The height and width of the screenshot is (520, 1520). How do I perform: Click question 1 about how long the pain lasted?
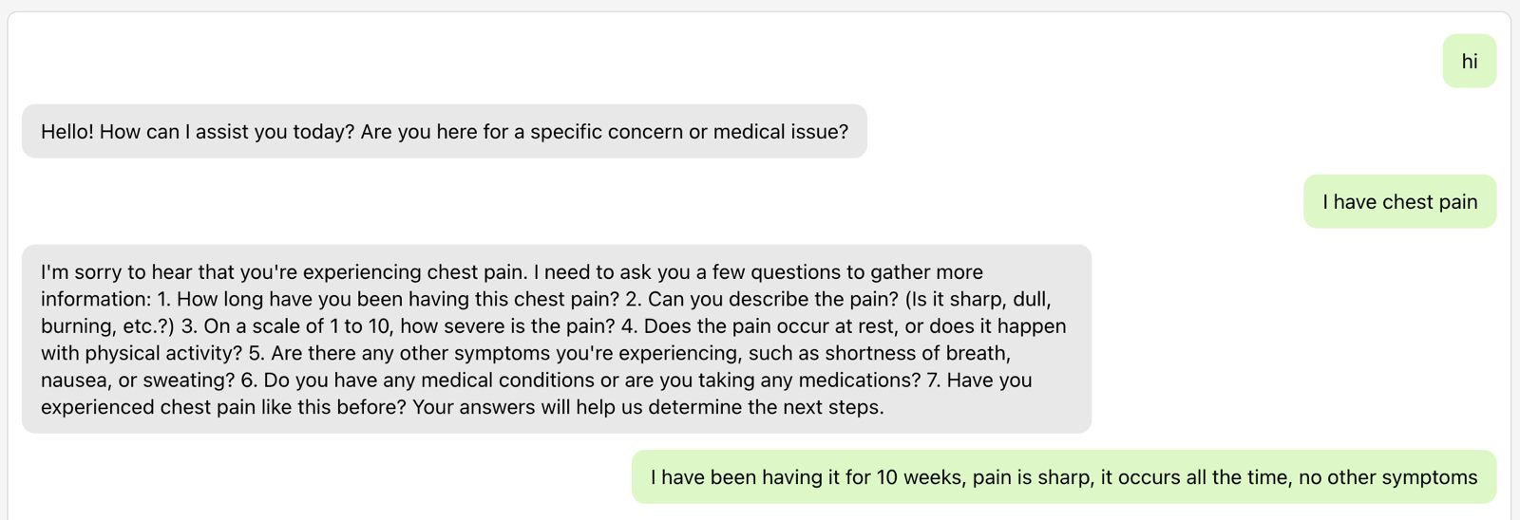389,300
